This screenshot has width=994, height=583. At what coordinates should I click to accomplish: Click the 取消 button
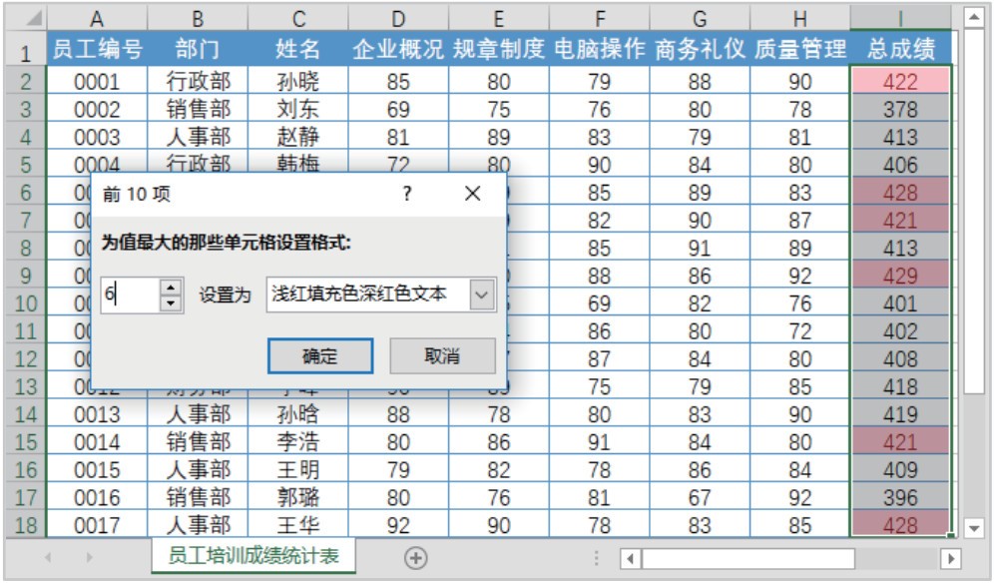tap(442, 356)
